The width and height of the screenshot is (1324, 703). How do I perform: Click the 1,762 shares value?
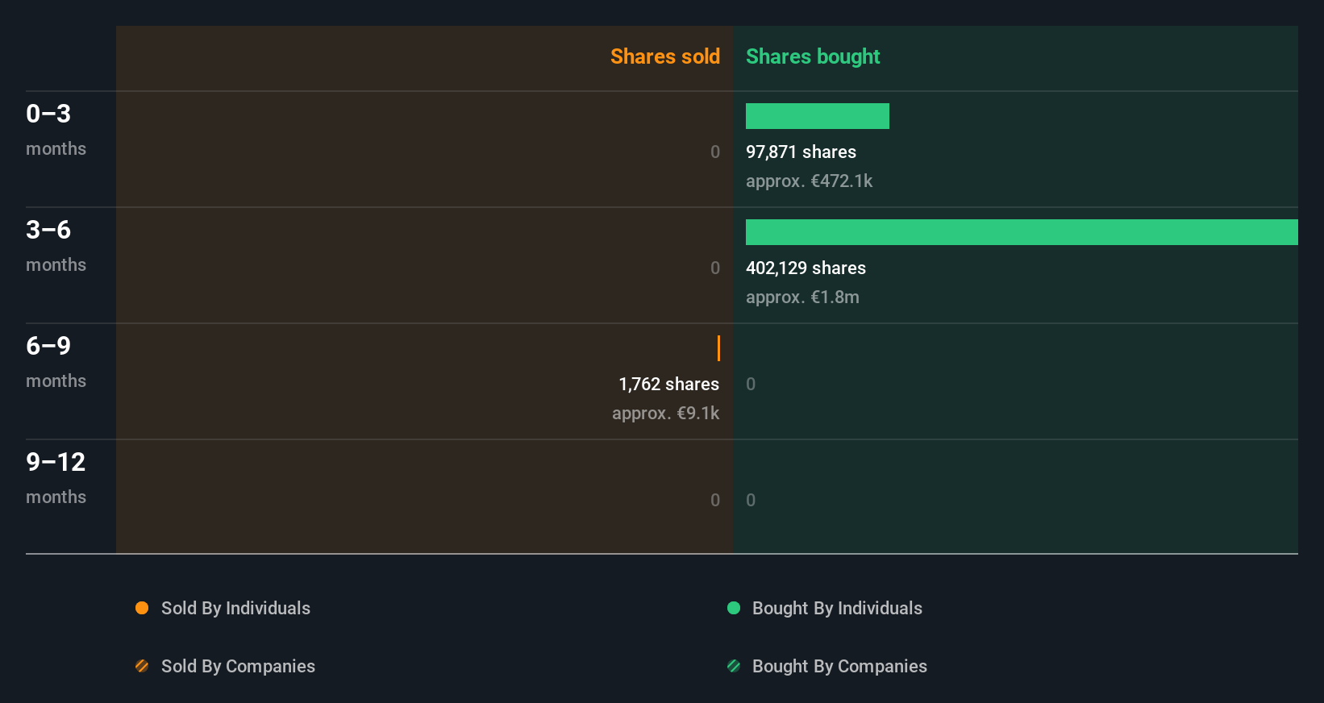point(668,384)
